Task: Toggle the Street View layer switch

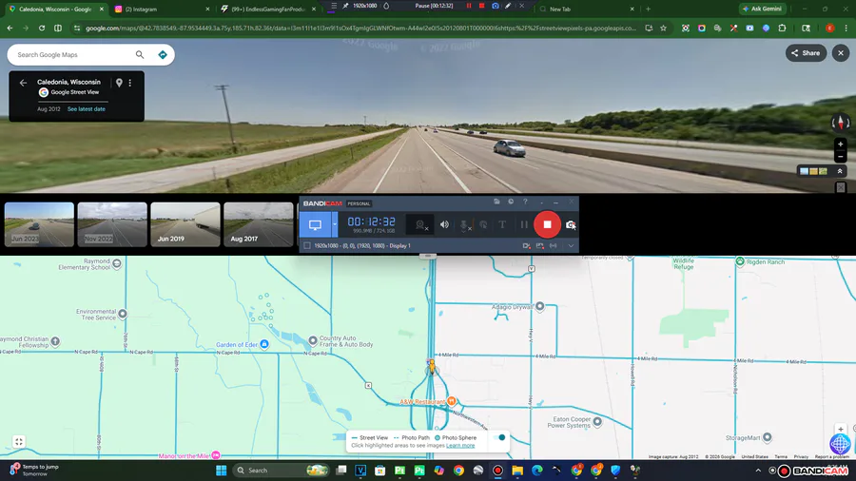Action: point(499,437)
